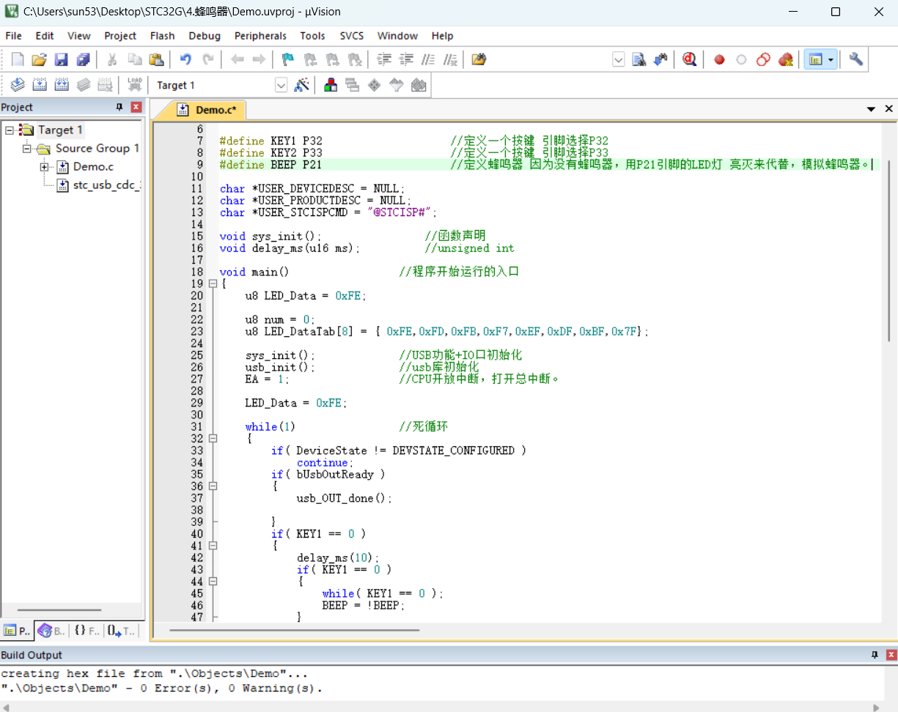This screenshot has height=712, width=898.
Task: Collapse the while loop fold at line 32
Action: coord(213,439)
